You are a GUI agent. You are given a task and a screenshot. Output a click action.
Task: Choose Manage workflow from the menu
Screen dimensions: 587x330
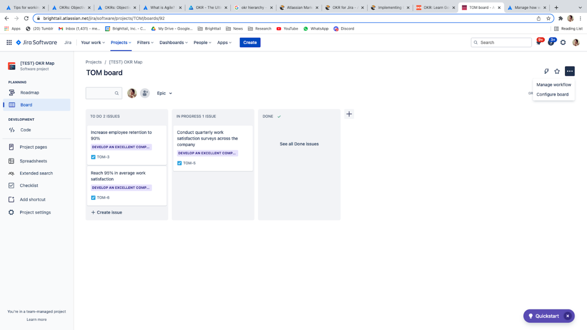(x=554, y=84)
